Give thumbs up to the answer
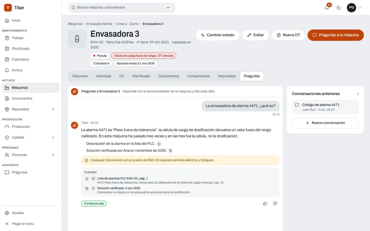 coord(265,204)
